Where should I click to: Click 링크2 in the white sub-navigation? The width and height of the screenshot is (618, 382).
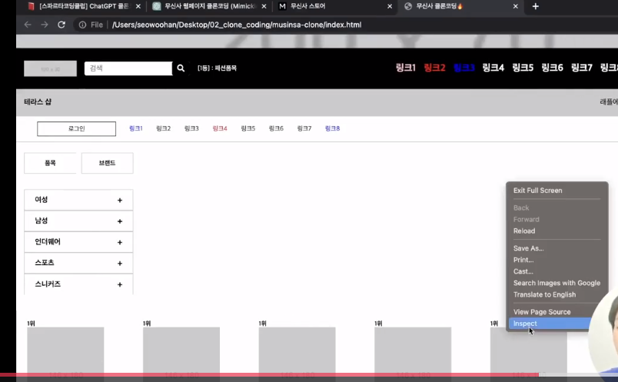point(163,128)
